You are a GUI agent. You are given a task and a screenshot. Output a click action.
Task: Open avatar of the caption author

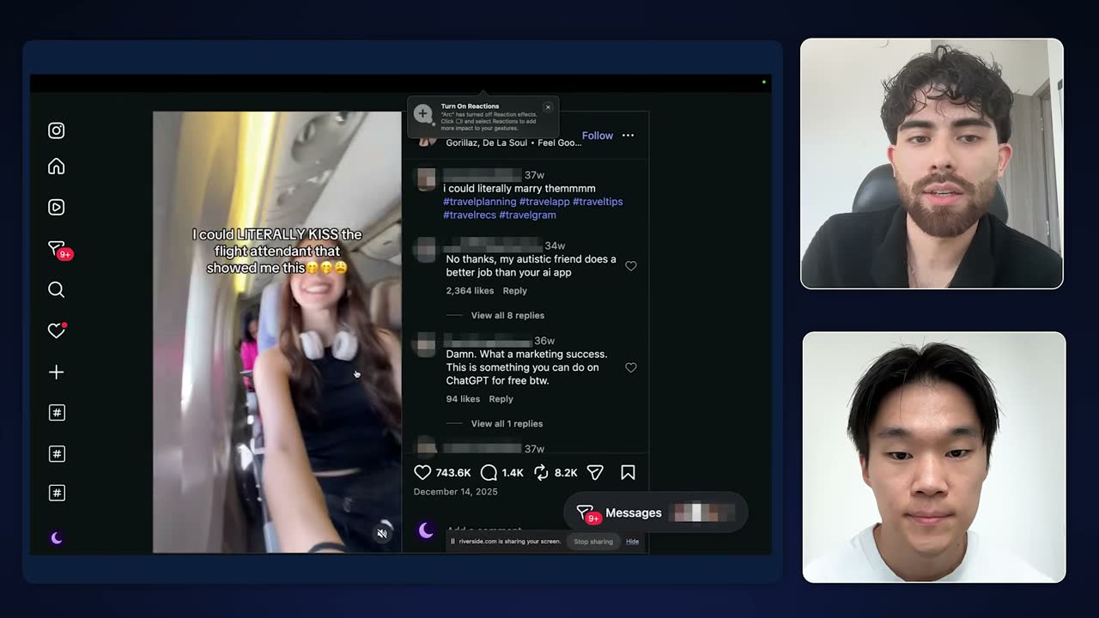click(x=426, y=179)
